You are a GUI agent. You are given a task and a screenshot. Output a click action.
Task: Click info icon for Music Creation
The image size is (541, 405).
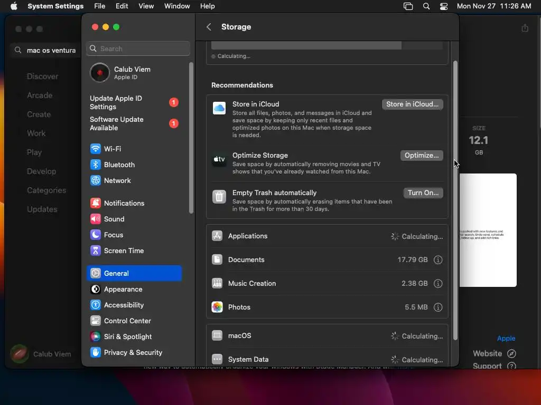click(438, 284)
